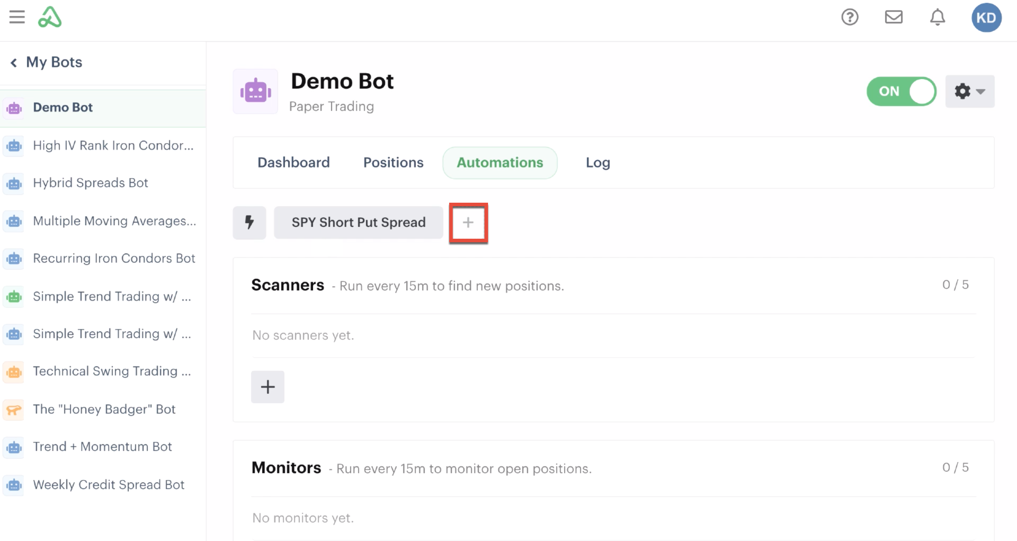The height and width of the screenshot is (541, 1017).
Task: Click the green Option Alpha logo
Action: 50,17
